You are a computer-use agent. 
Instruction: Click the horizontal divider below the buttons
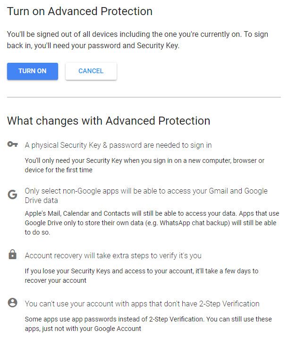[144, 97]
